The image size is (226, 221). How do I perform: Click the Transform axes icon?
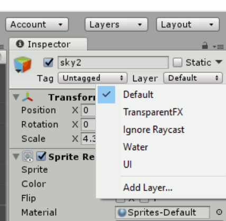pyautogui.click(x=28, y=97)
